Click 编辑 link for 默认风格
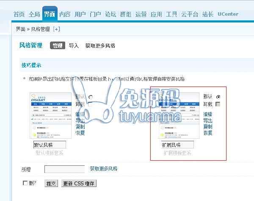The image size is (254, 201). click(80, 114)
